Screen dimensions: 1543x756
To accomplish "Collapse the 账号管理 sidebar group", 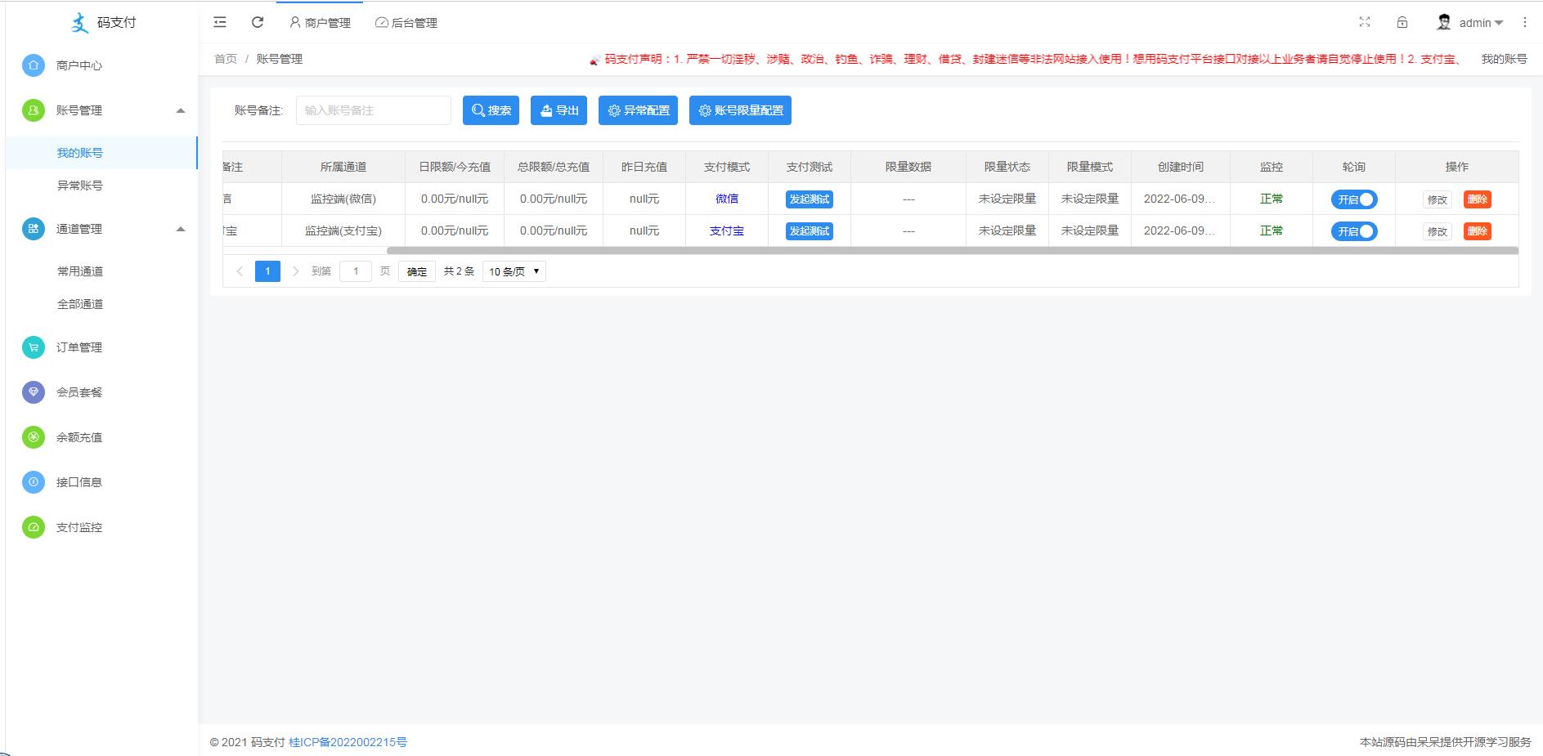I will point(181,110).
